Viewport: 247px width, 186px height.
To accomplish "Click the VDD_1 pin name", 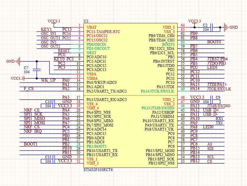I will pos(93,163).
